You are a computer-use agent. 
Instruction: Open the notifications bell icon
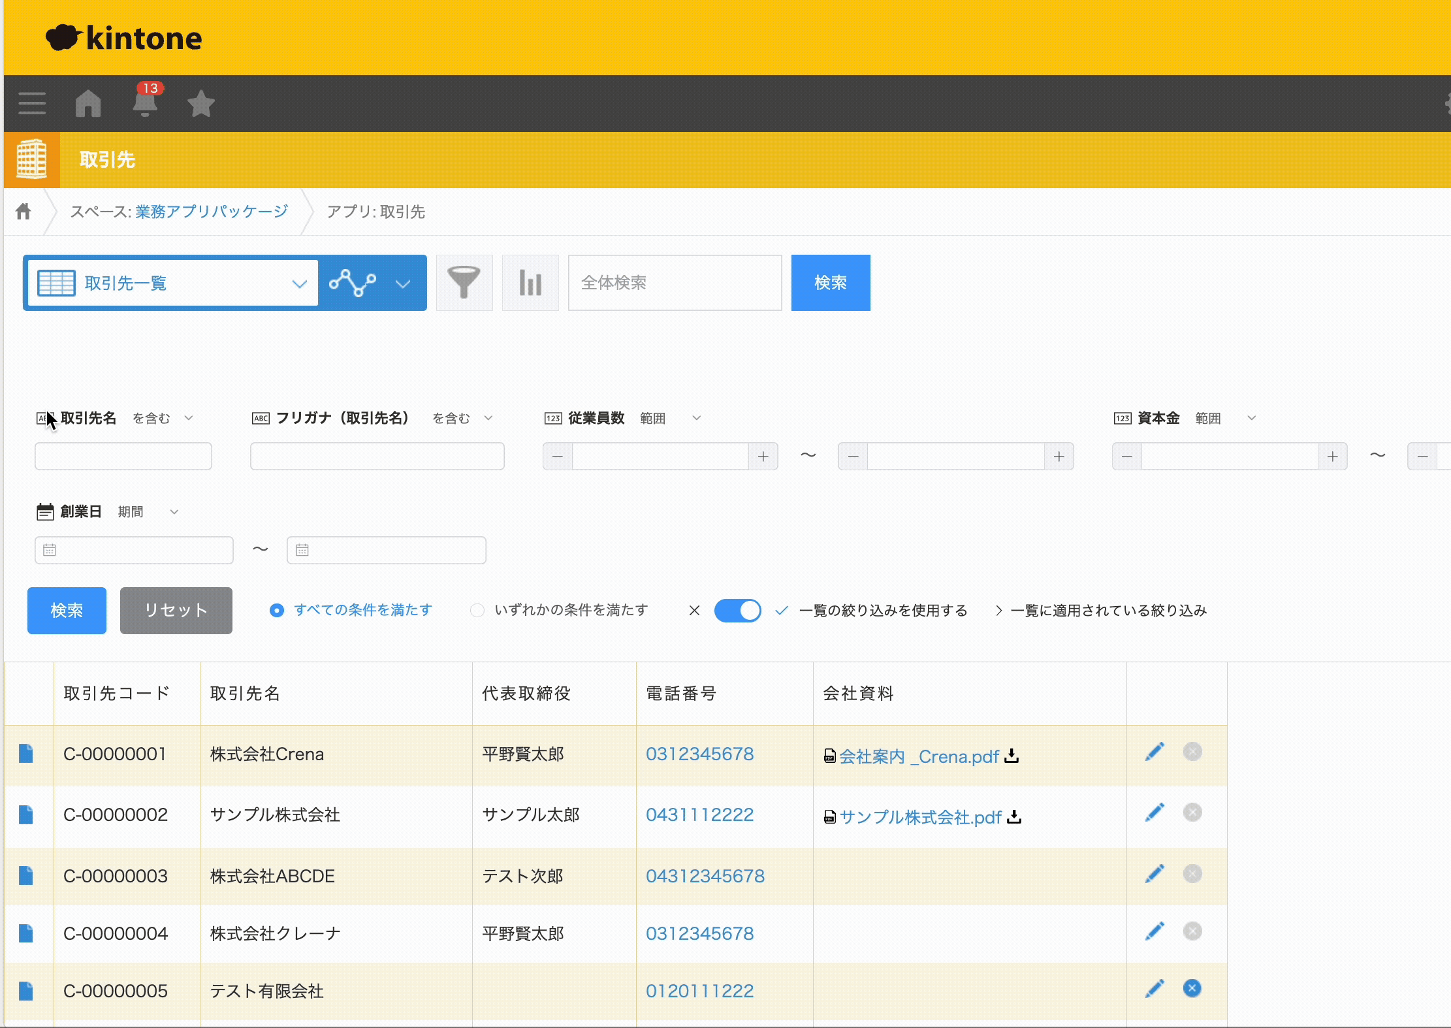[x=145, y=103]
